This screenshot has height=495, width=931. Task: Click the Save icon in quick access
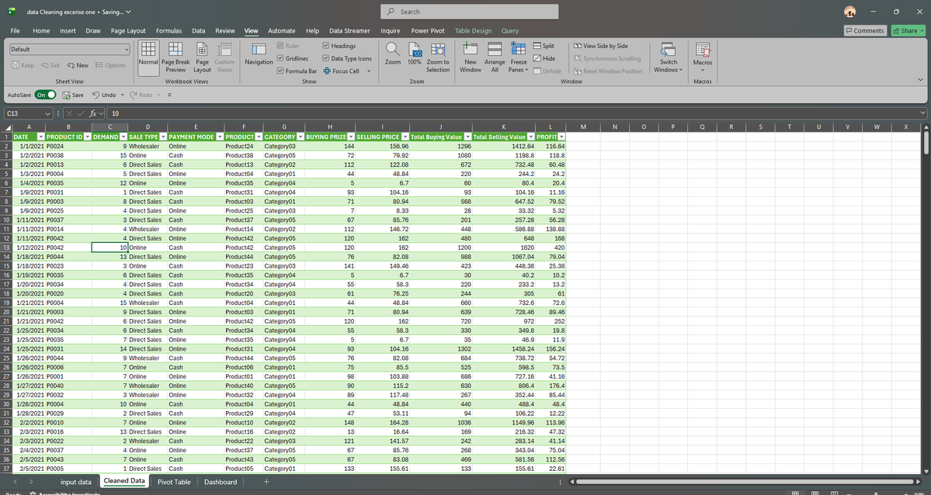[67, 95]
